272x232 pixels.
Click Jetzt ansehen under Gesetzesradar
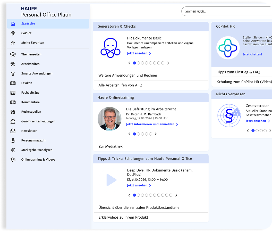pyautogui.click(x=258, y=121)
